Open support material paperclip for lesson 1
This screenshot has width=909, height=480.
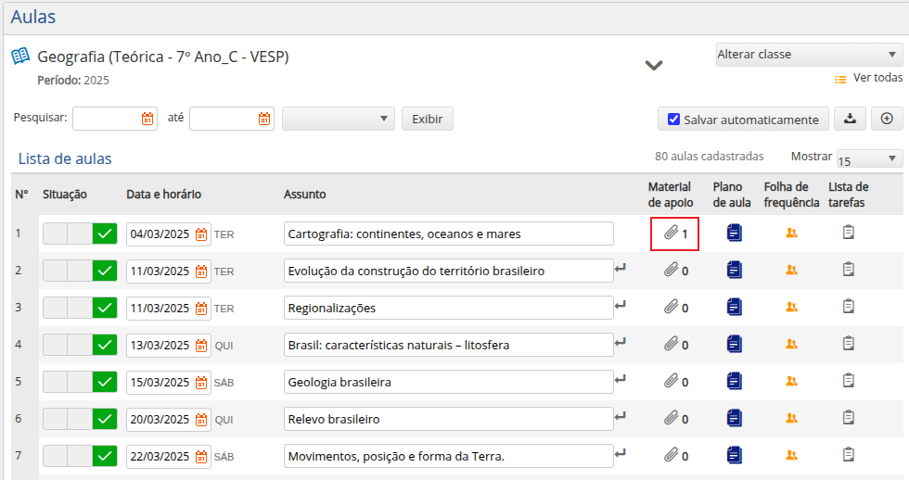672,234
